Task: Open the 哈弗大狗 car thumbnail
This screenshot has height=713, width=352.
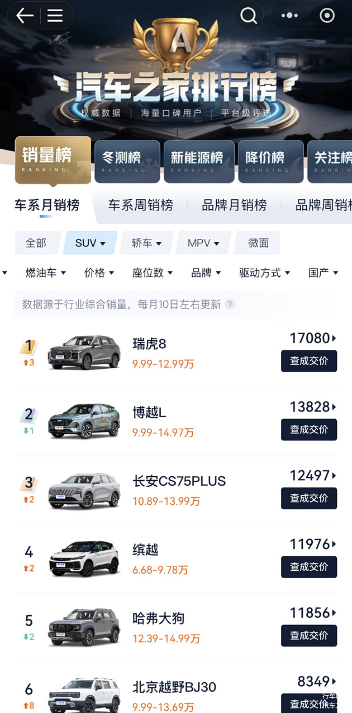Action: tap(84, 627)
